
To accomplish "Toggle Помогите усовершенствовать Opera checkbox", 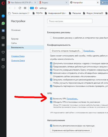I will [51, 70].
